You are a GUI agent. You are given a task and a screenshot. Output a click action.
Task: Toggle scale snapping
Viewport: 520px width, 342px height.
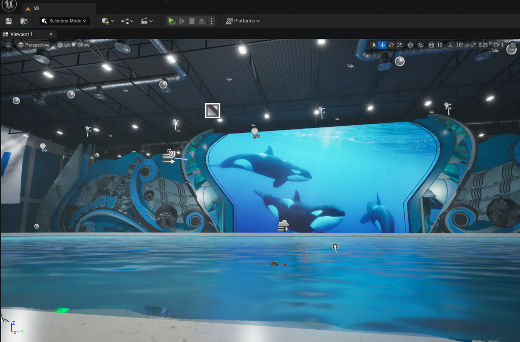point(473,45)
